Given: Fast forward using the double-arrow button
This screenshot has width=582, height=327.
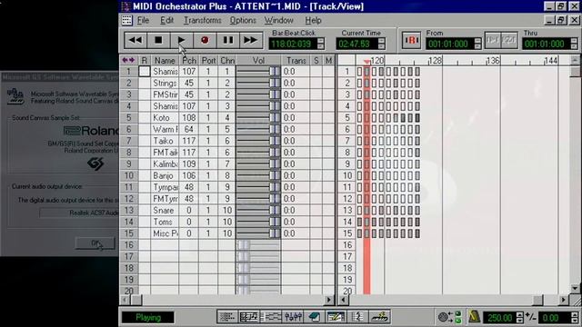Looking at the screenshot, I should 251,40.
